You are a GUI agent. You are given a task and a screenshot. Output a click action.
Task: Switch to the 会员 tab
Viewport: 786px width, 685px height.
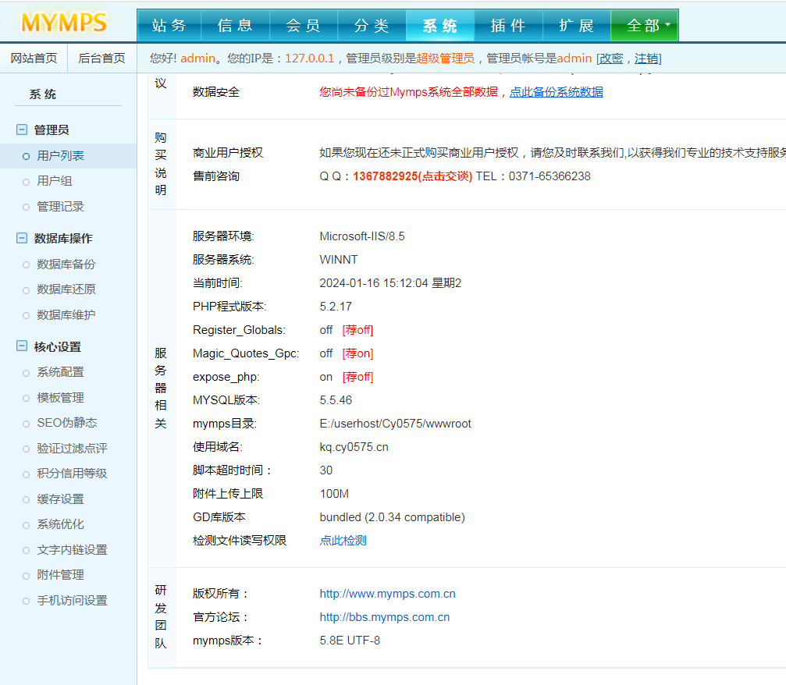[304, 26]
